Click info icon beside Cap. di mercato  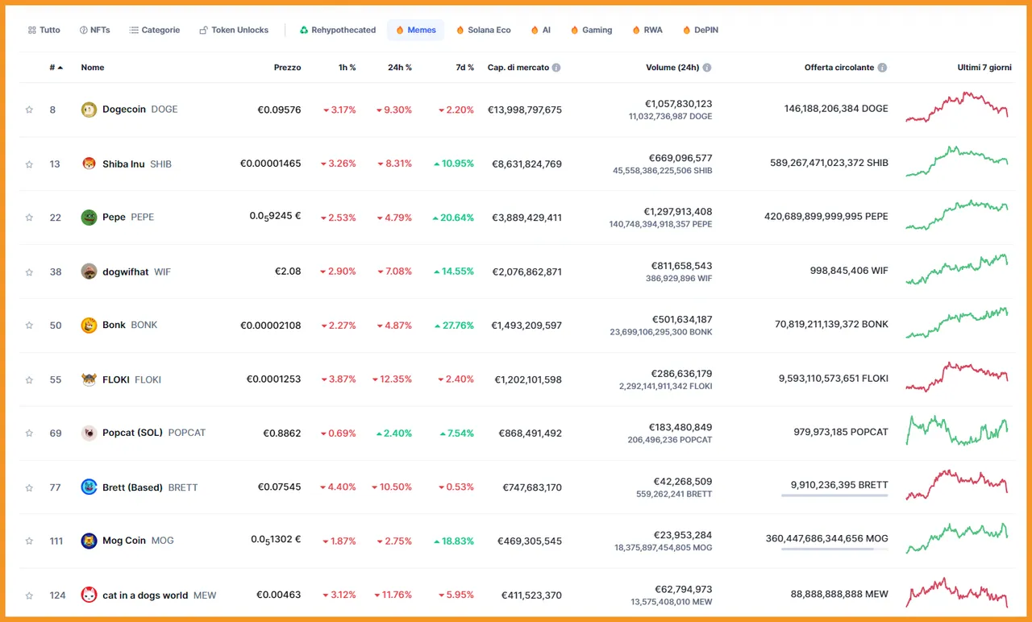click(556, 68)
